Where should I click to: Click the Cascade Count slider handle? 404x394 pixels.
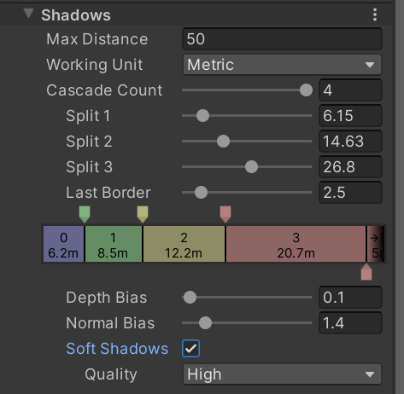(x=306, y=90)
